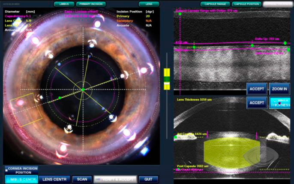Start a new SCAN
Viewport: 294px width, 184px height.
[82, 179]
